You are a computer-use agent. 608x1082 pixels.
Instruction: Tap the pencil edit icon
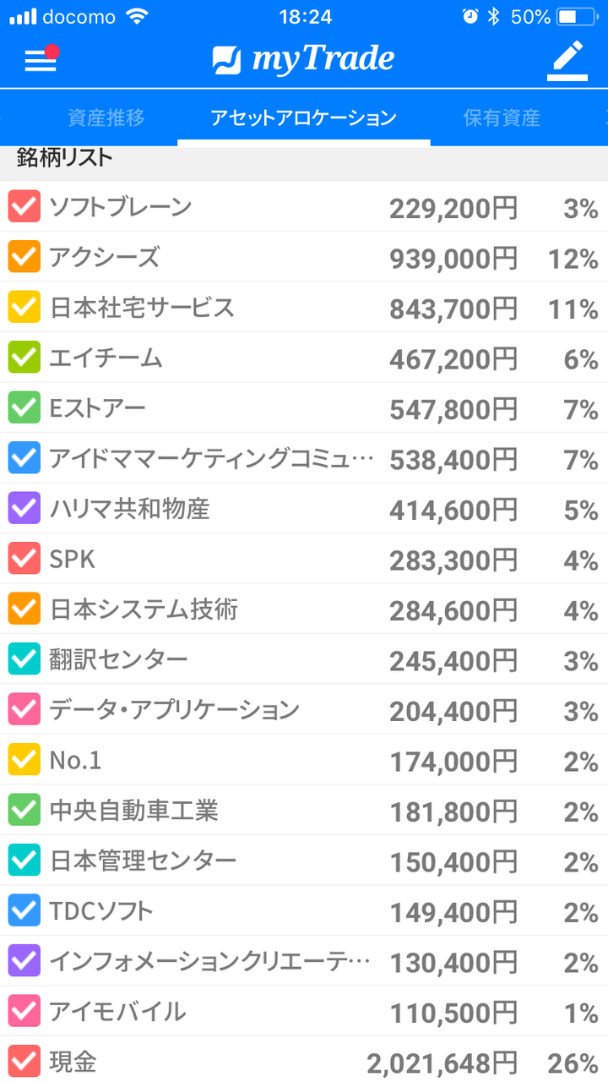pos(567,60)
